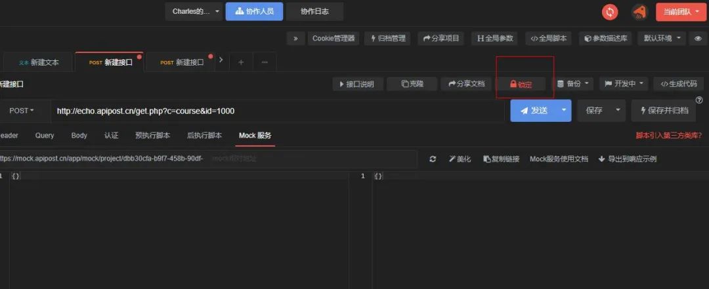Click the 接口说明 button
Image resolution: width=709 pixels, height=289 pixels.
(358, 84)
